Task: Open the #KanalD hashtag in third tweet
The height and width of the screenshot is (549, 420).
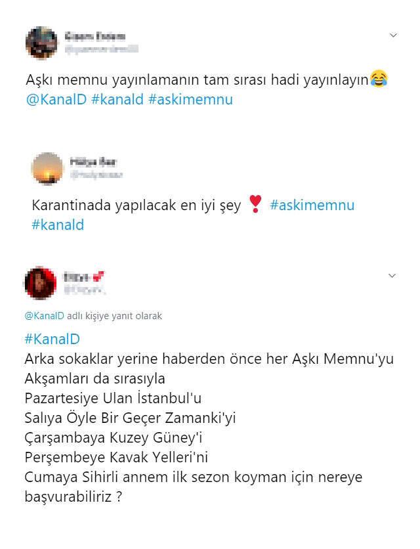Action: [52, 339]
